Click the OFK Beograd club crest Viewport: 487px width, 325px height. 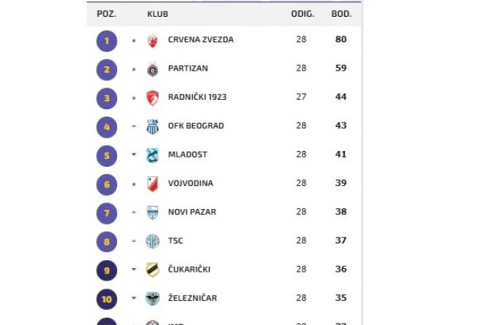(153, 126)
